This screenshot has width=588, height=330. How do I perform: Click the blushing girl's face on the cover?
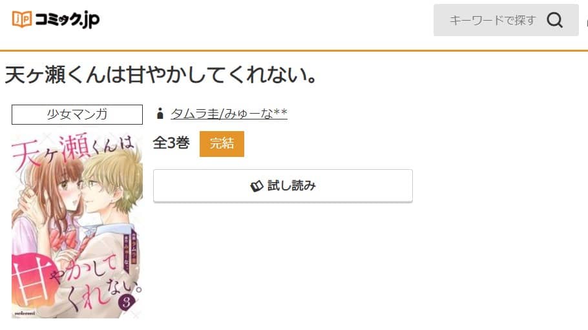68,189
